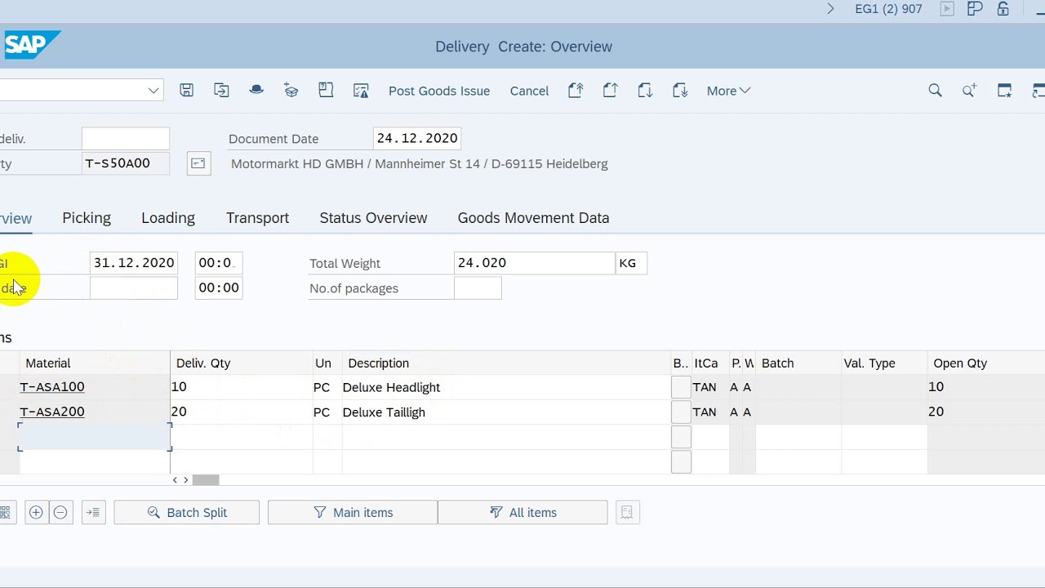This screenshot has width=1045, height=588.
Task: Click the Total Weight field
Action: coord(534,263)
